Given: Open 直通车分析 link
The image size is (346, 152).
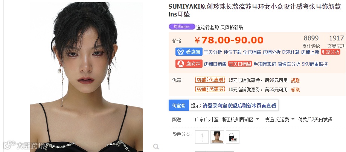Looking at the screenshot, I should 289,64.
